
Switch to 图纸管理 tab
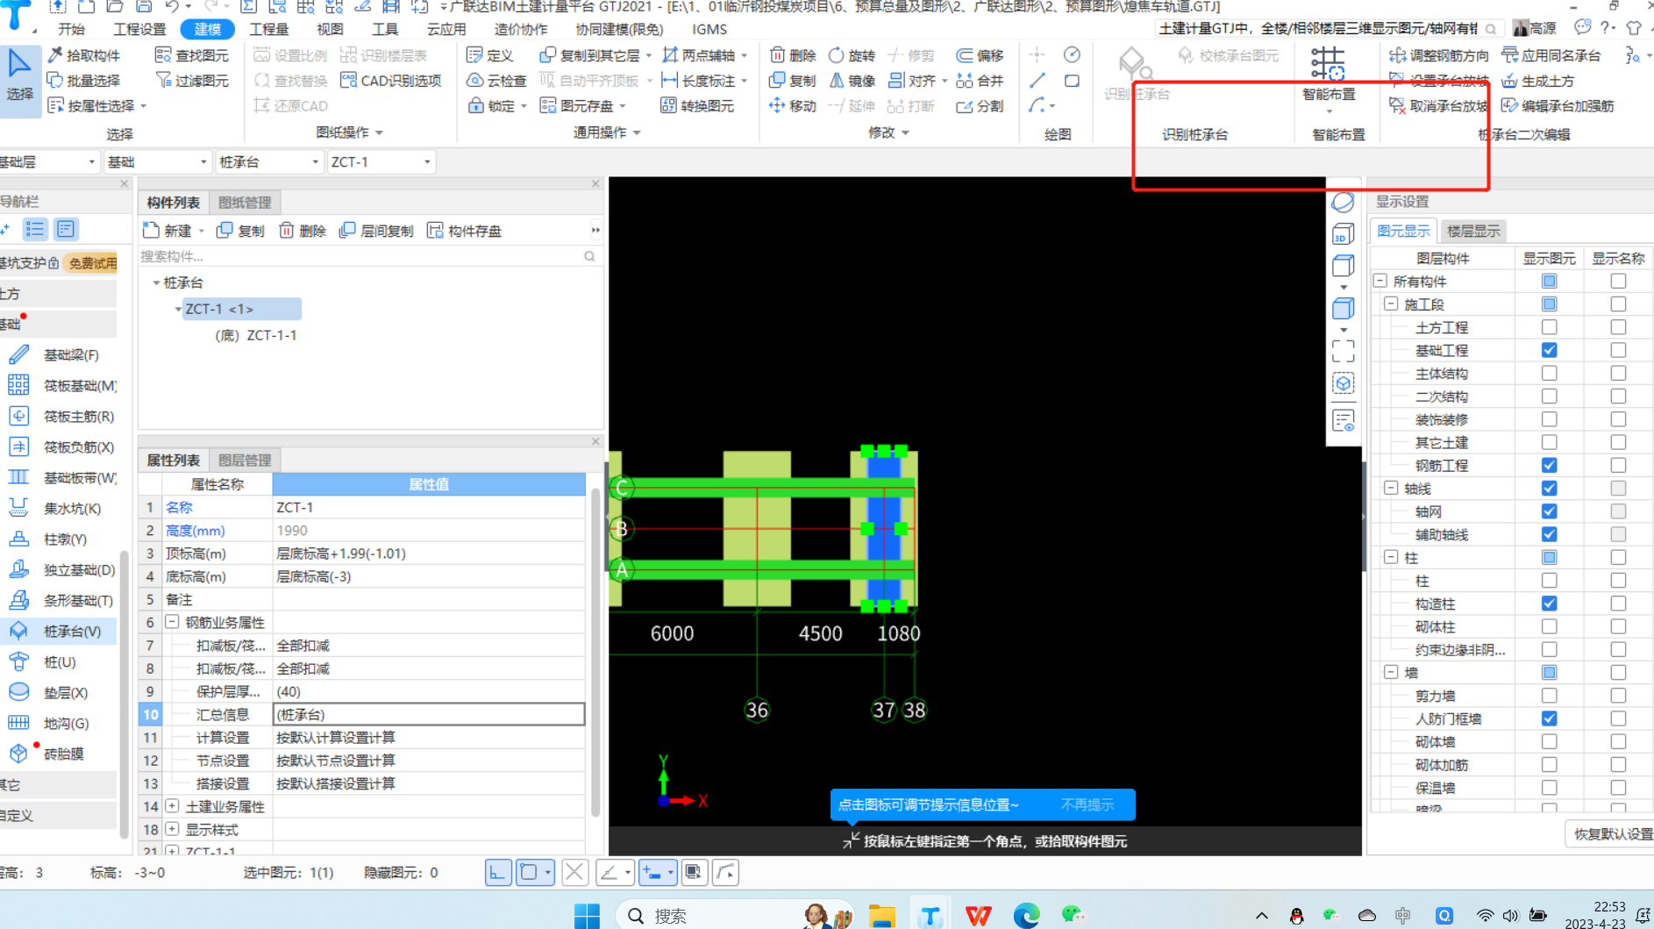(x=245, y=203)
